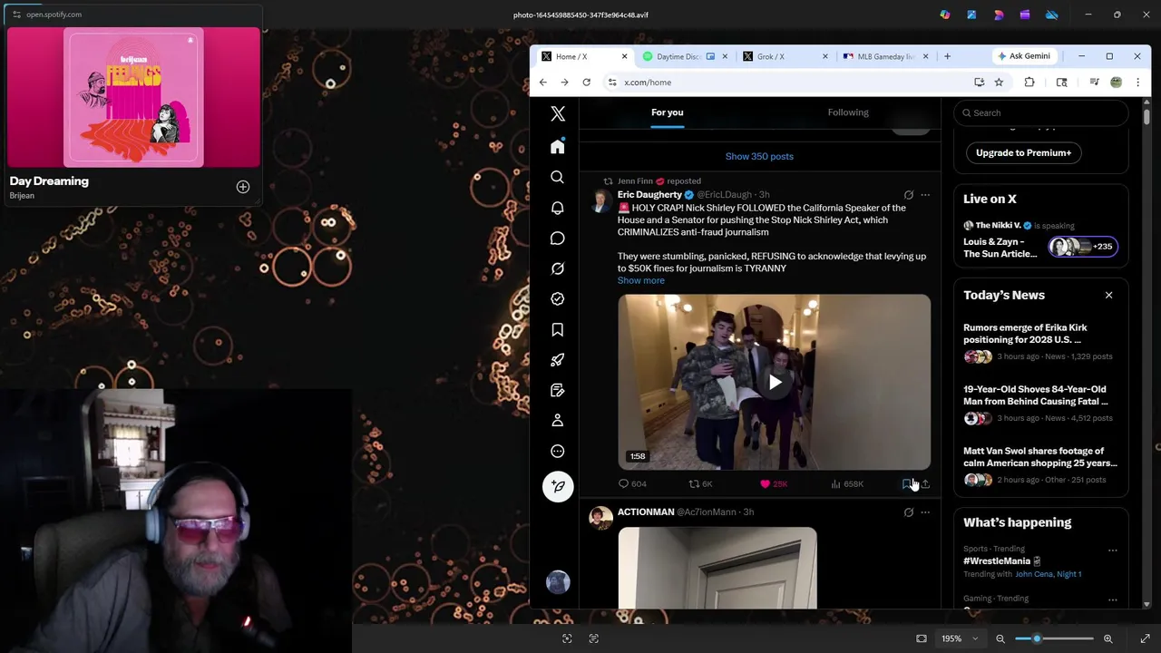This screenshot has width=1161, height=653.
Task: Share Eric Daugherty's post
Action: pos(925,484)
